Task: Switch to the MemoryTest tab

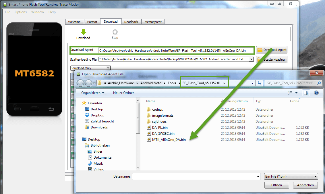Action: coord(153,22)
